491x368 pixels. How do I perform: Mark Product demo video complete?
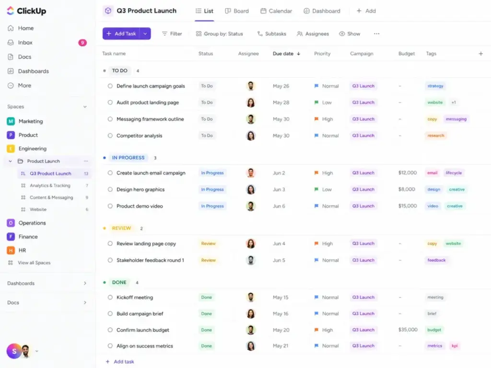[110, 206]
